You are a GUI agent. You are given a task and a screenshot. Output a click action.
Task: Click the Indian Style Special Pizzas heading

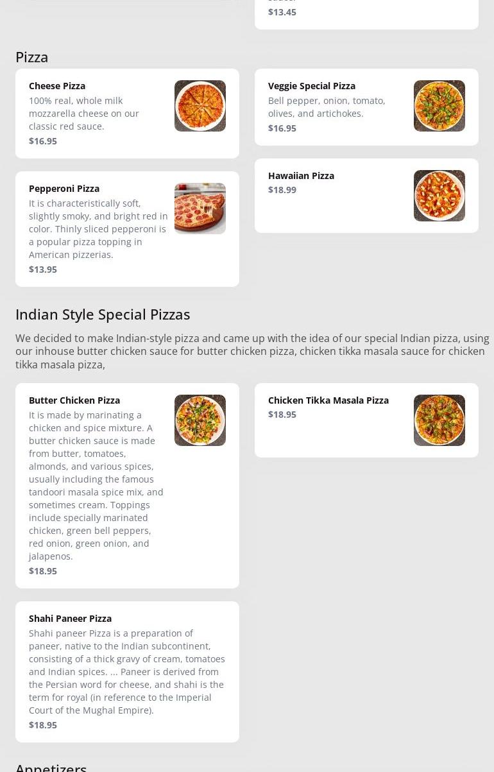(103, 314)
